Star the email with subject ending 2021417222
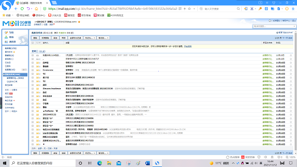This screenshot has width=297, height=167. (x=291, y=141)
